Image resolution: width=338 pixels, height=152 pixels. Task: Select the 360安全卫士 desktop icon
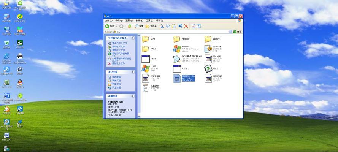[20, 18]
